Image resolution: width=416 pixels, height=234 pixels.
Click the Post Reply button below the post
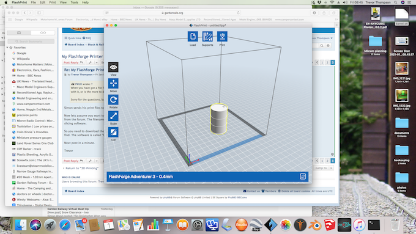point(73,161)
